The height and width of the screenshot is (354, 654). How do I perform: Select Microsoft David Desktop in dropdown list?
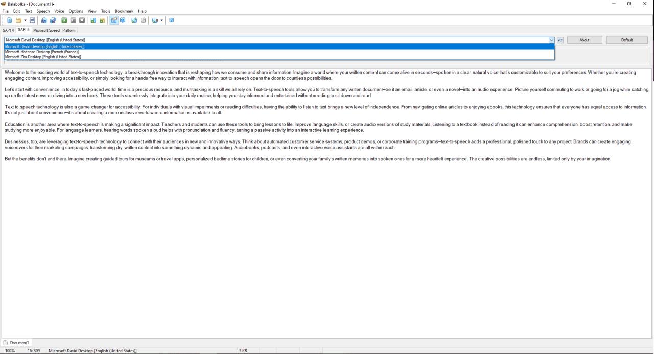click(279, 46)
